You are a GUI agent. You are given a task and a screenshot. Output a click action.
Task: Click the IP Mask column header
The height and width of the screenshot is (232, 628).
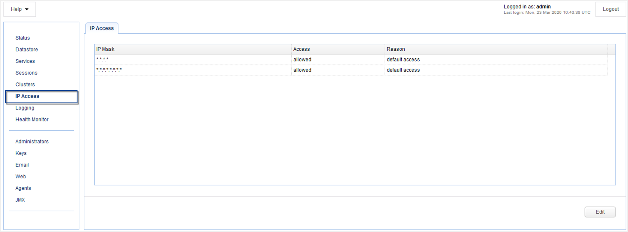[193, 49]
